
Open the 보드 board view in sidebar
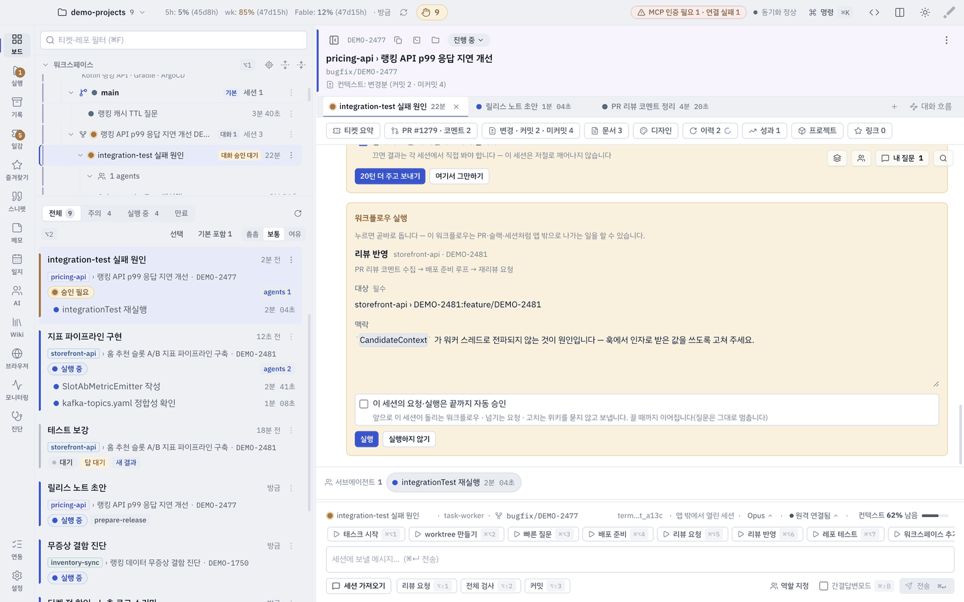coord(17,44)
